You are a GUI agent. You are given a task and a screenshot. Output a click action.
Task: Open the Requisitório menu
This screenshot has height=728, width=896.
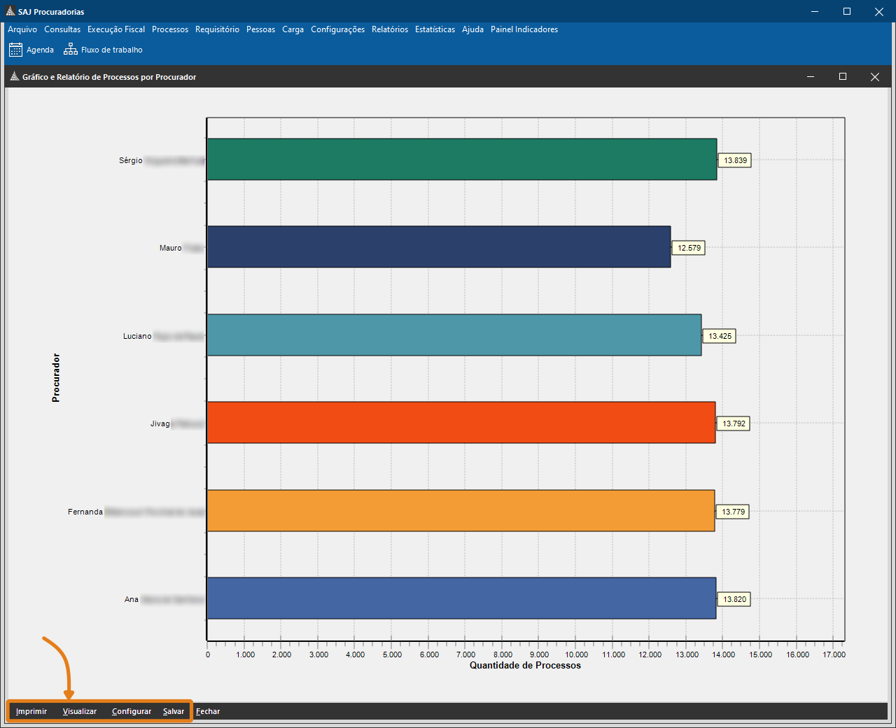click(217, 29)
